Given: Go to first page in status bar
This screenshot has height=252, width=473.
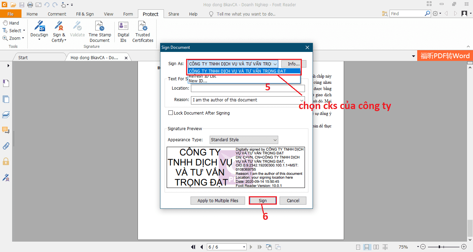Looking at the screenshot, I should [x=193, y=247].
